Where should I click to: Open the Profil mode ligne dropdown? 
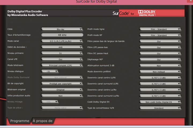click(x=160, y=29)
